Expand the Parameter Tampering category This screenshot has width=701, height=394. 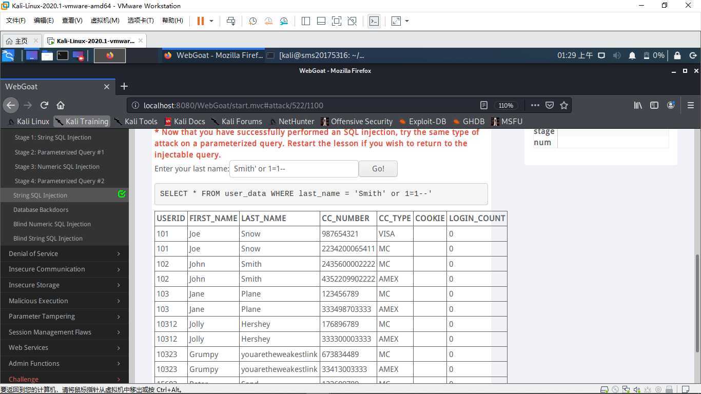pos(64,316)
